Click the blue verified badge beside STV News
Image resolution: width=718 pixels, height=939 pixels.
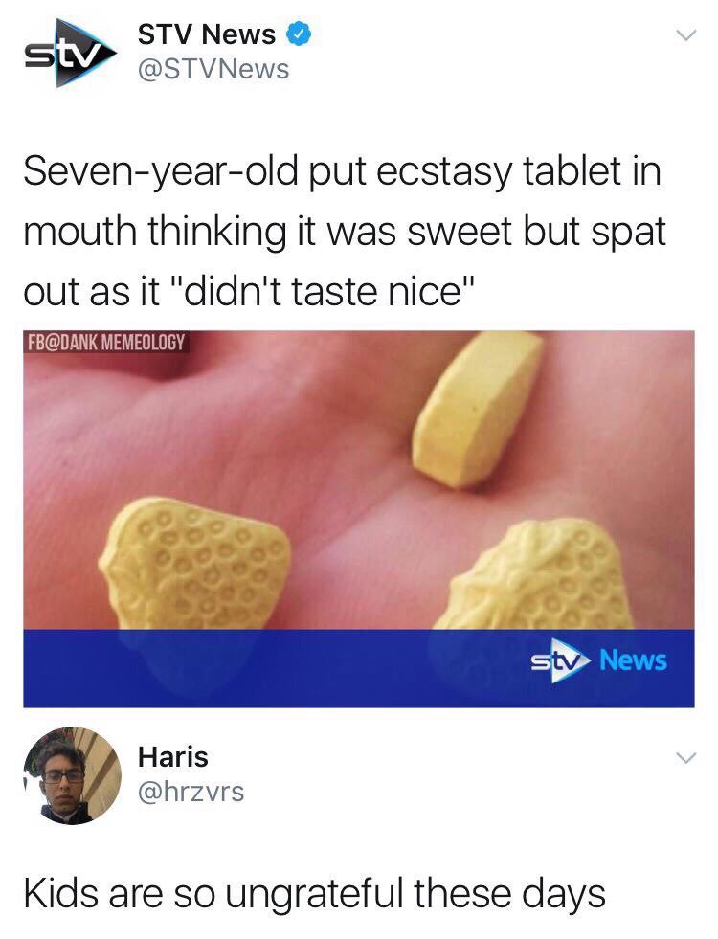point(299,34)
